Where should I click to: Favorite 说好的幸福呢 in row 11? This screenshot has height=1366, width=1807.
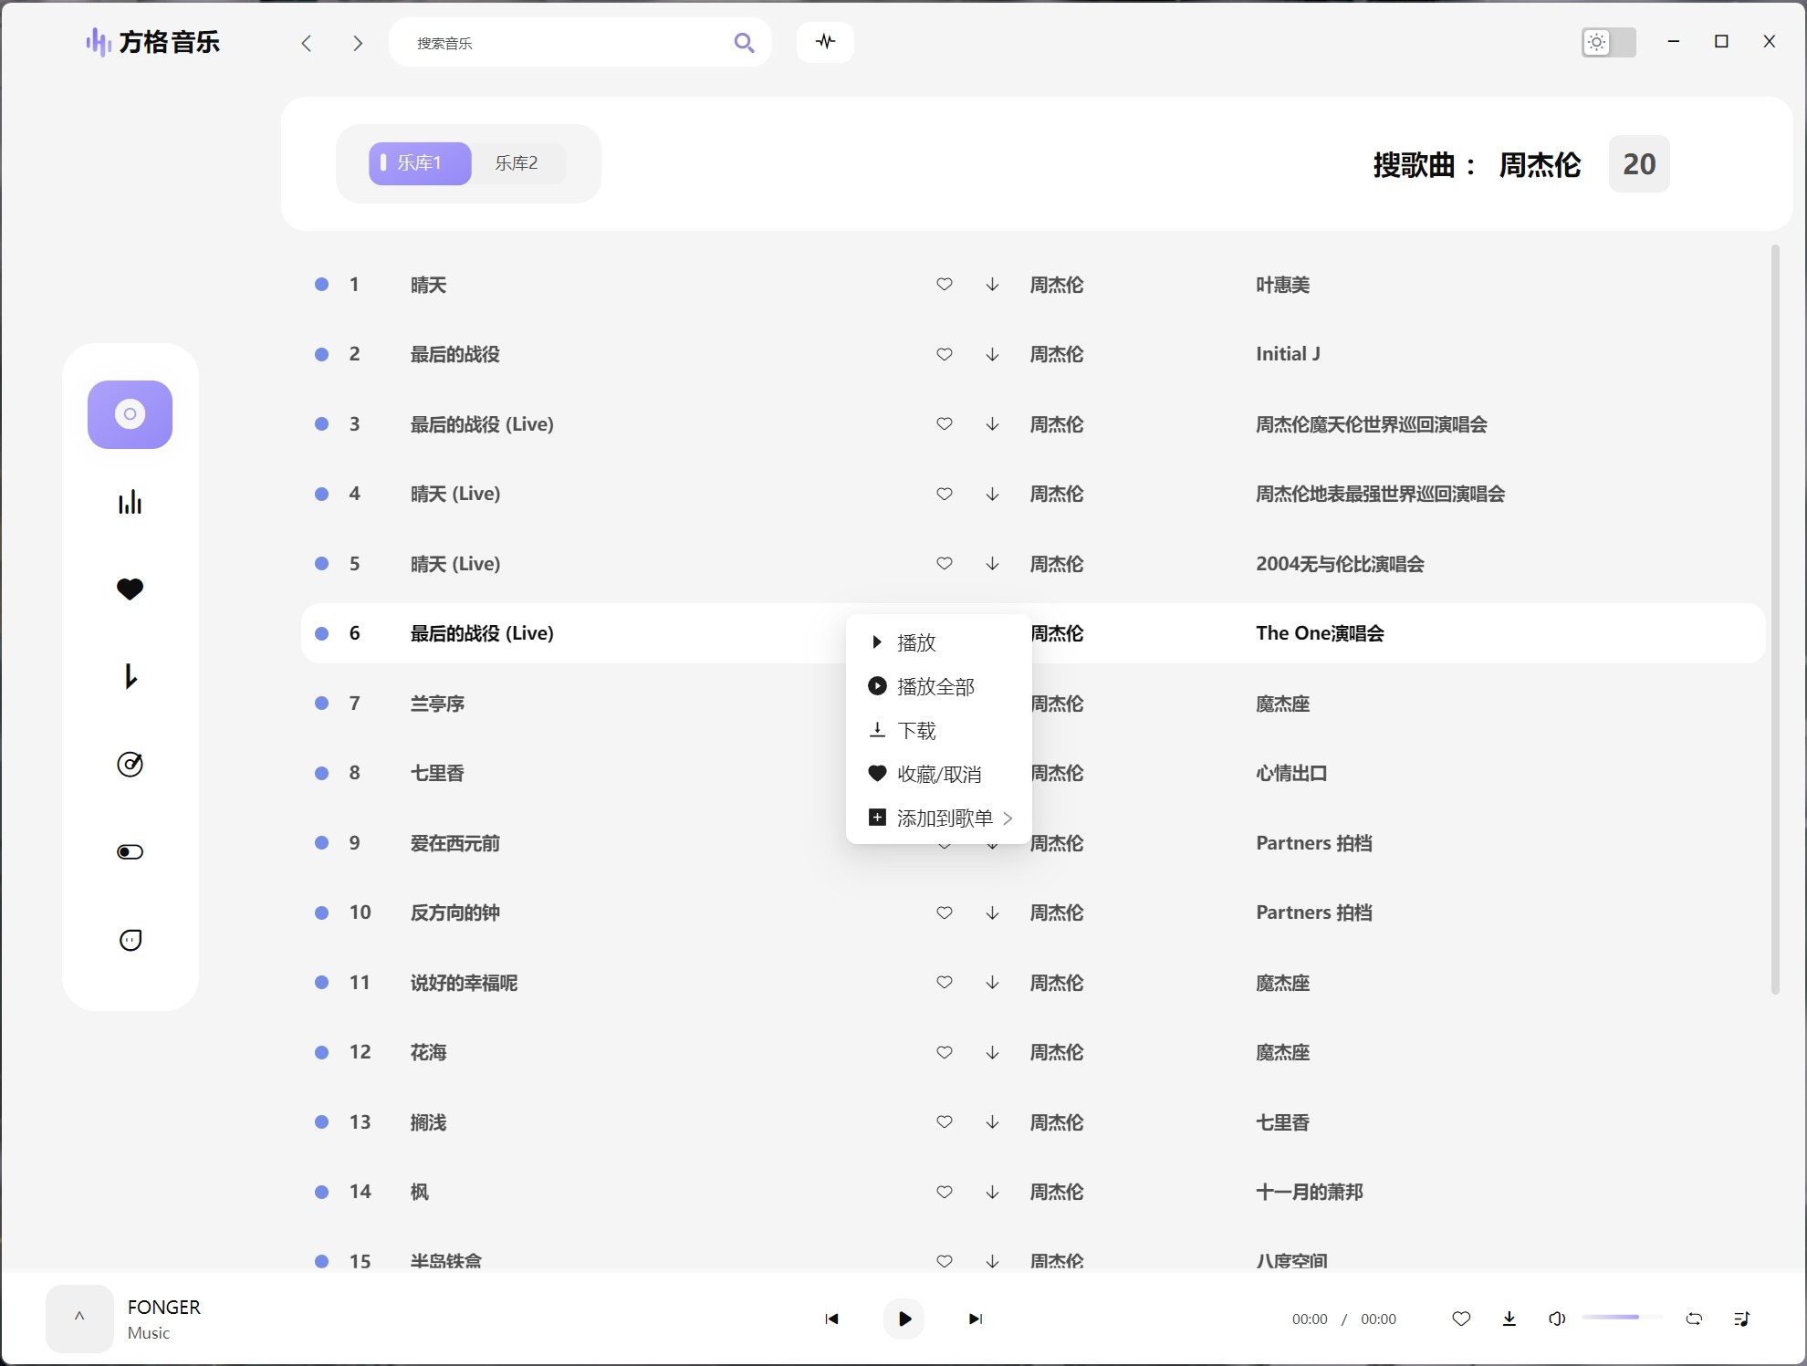pos(945,983)
